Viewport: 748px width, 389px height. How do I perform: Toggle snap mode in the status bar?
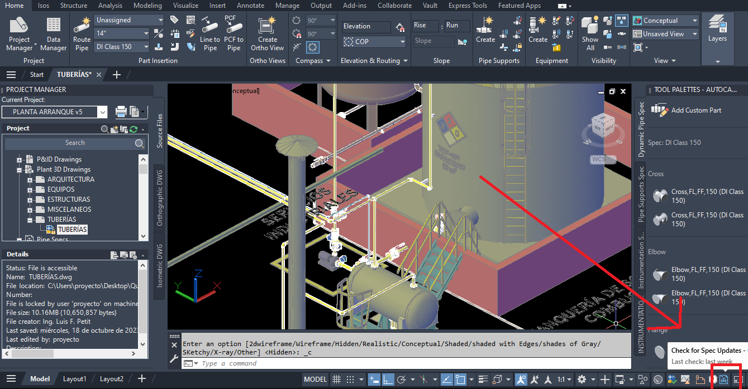[x=350, y=380]
